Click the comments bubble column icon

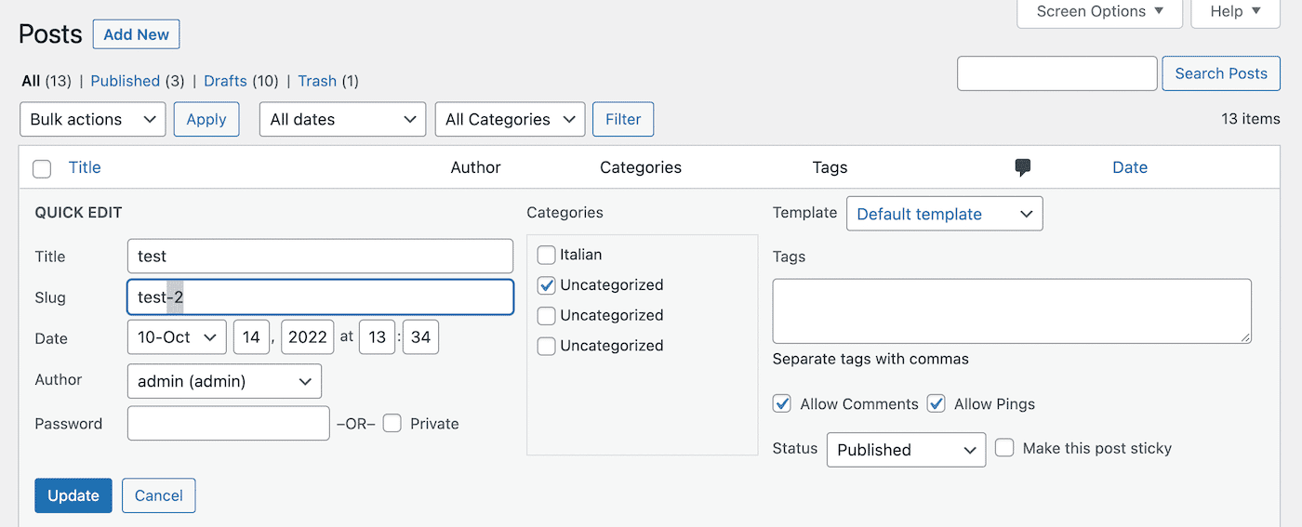point(1023,167)
